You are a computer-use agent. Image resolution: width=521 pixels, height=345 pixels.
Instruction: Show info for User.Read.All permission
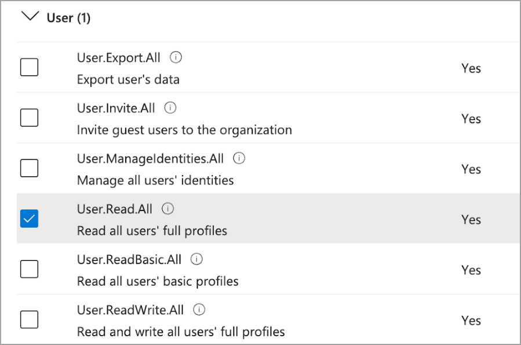pyautogui.click(x=167, y=209)
